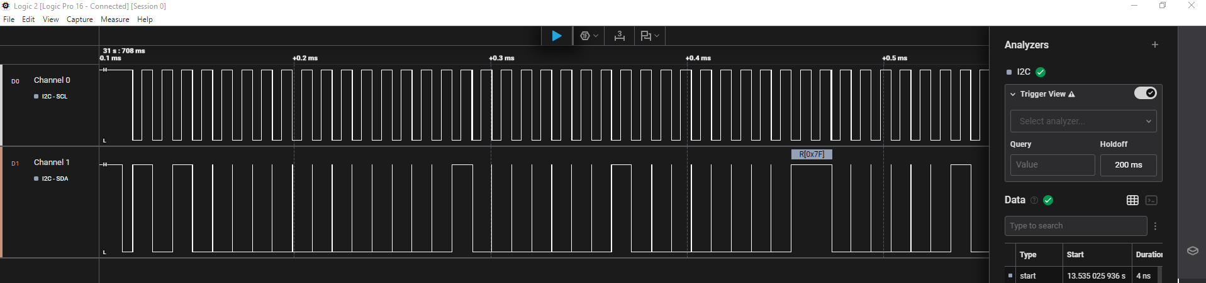Click the +0.5 ms timeline marker
The image size is (1206, 283).
895,58
